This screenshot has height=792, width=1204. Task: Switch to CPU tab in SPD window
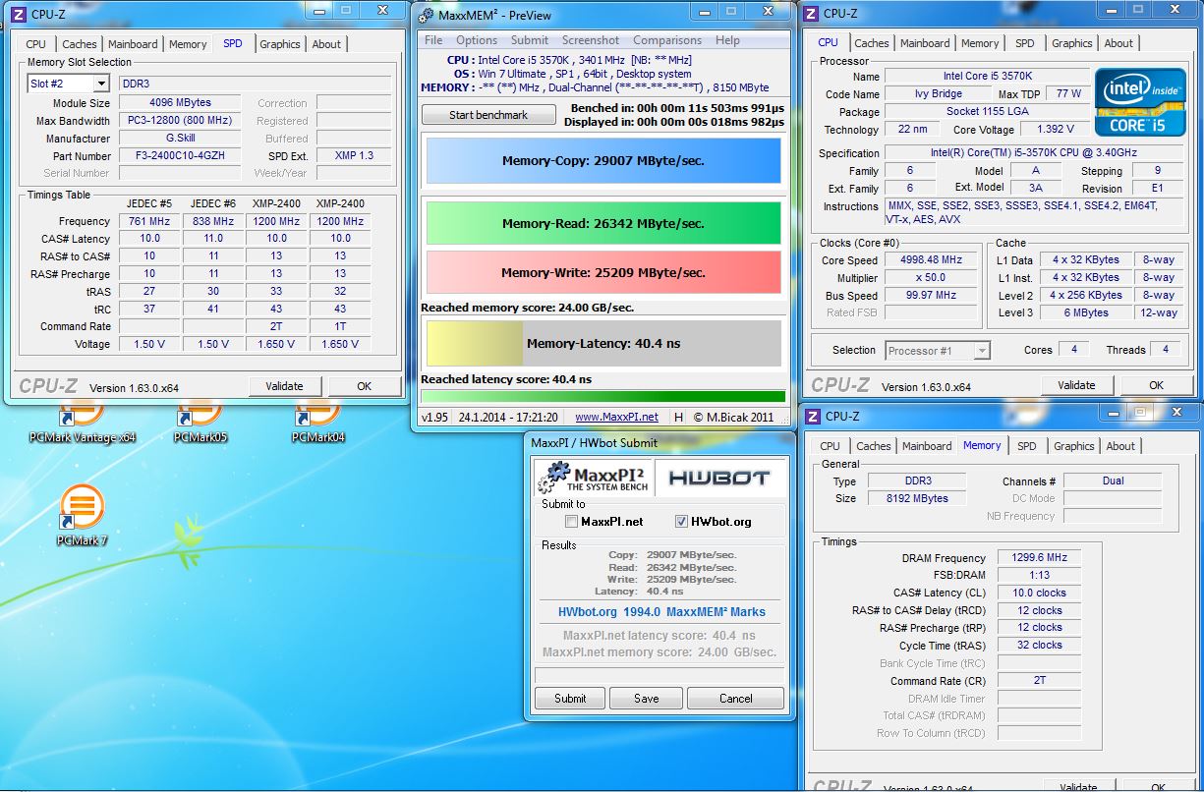tap(36, 44)
